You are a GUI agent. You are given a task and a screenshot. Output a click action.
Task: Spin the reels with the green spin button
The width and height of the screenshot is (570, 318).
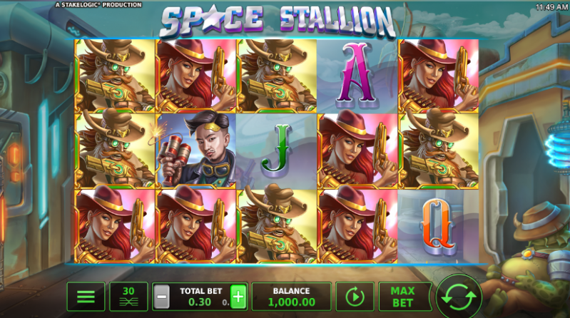[459, 297]
